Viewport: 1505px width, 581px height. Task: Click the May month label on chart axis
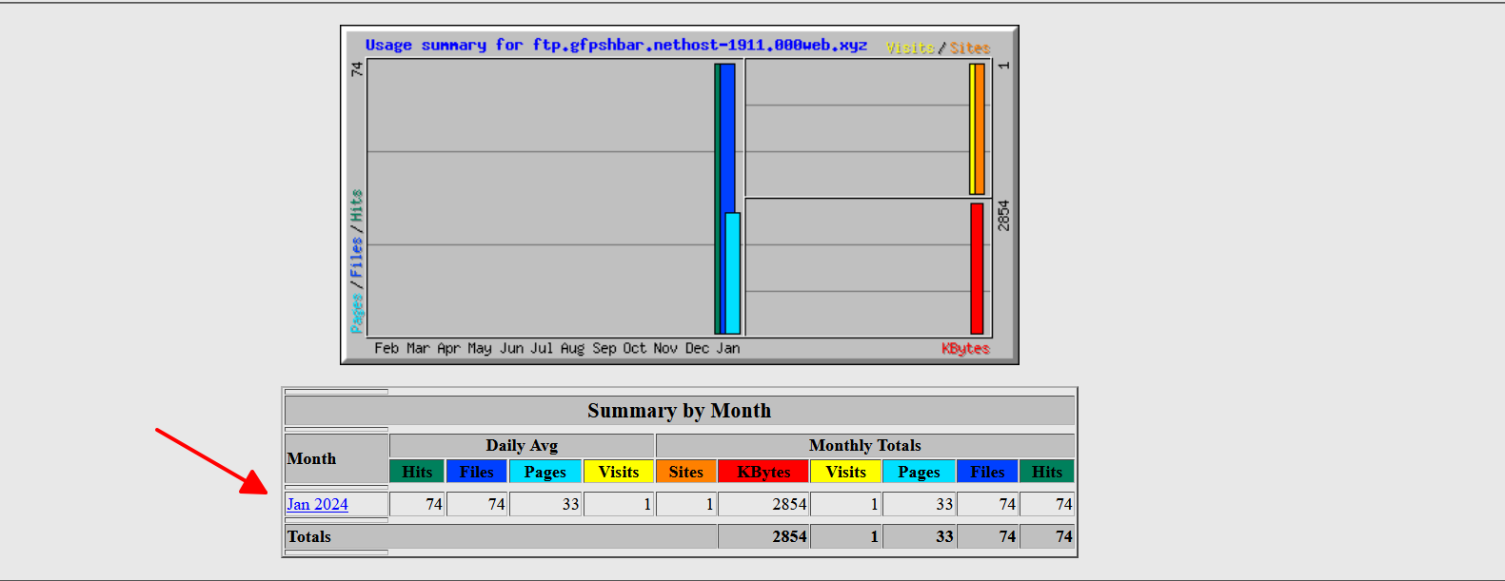coord(480,348)
